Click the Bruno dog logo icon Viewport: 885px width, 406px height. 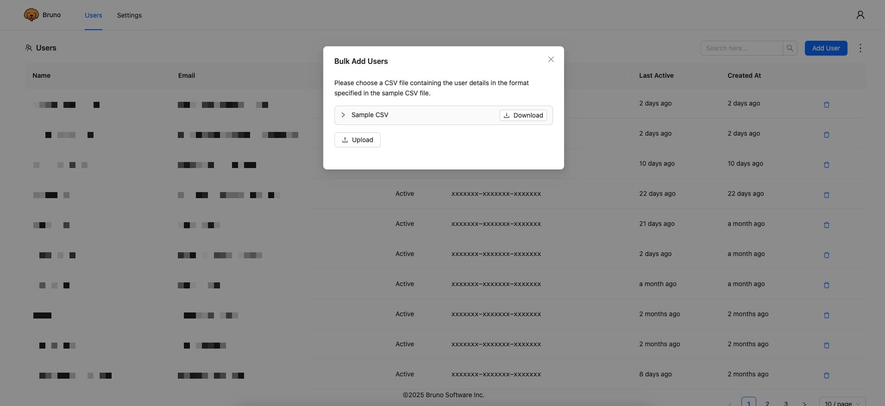pyautogui.click(x=31, y=15)
